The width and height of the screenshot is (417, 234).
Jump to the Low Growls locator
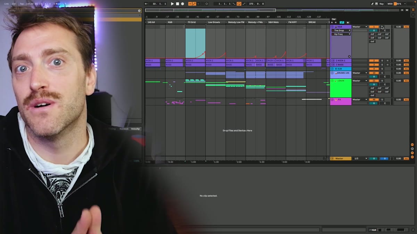point(214,22)
